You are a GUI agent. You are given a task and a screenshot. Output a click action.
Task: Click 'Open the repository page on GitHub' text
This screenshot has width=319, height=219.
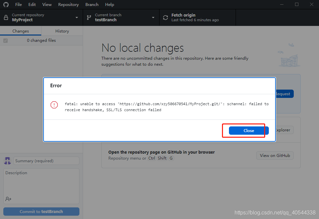(x=161, y=152)
